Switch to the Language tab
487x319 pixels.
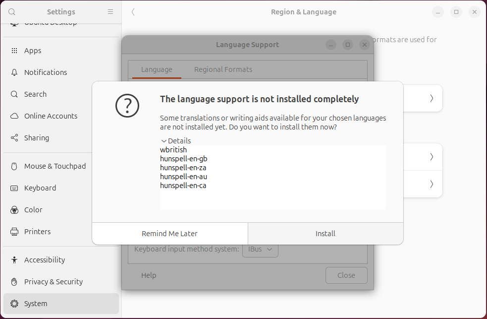(x=157, y=69)
